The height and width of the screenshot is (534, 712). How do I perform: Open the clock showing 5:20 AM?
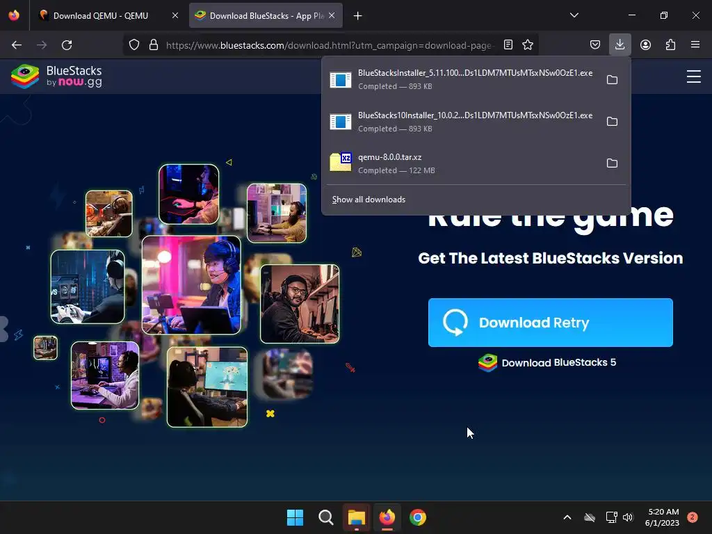[662, 517]
